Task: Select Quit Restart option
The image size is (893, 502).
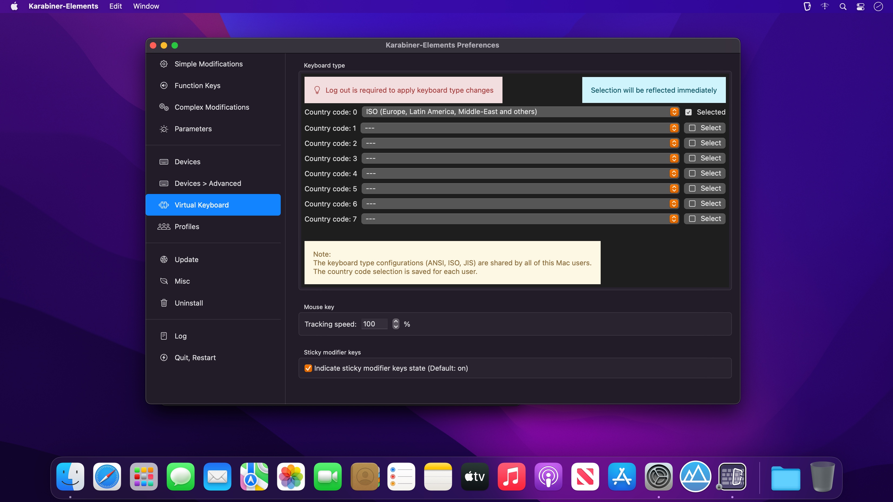Action: (x=195, y=357)
